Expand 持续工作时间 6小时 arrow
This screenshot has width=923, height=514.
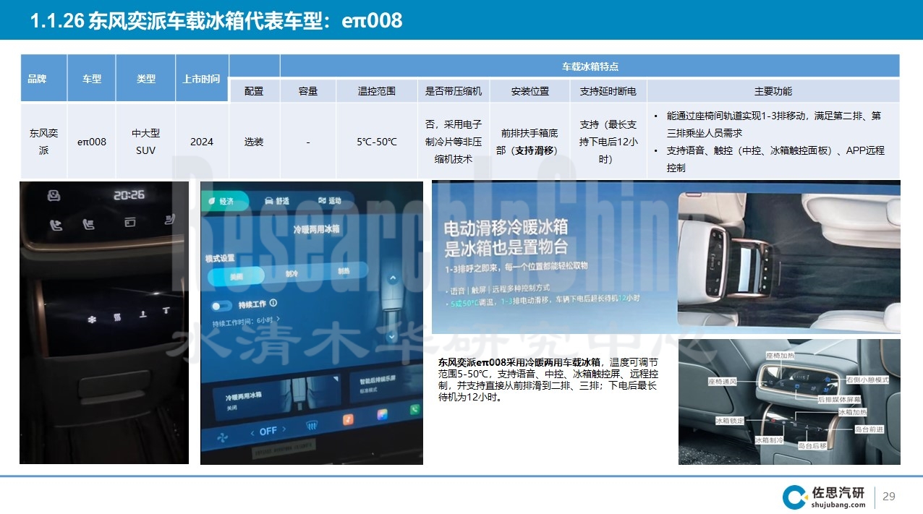(280, 319)
